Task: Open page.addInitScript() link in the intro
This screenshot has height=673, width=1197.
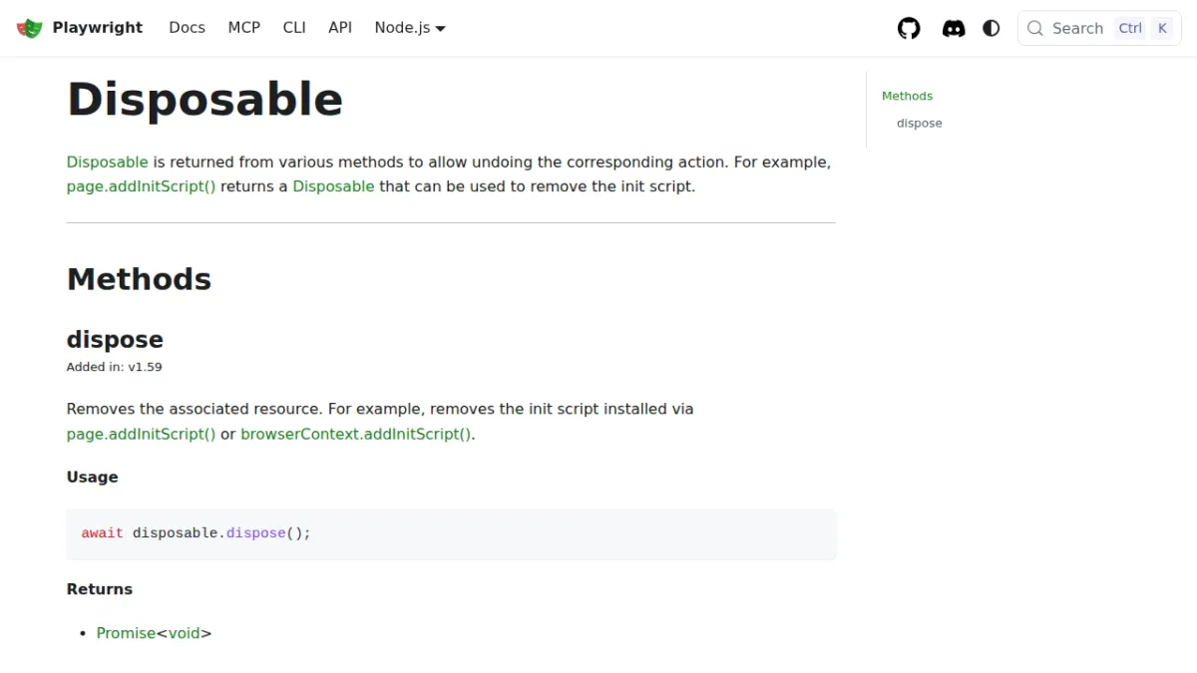Action: click(x=141, y=186)
